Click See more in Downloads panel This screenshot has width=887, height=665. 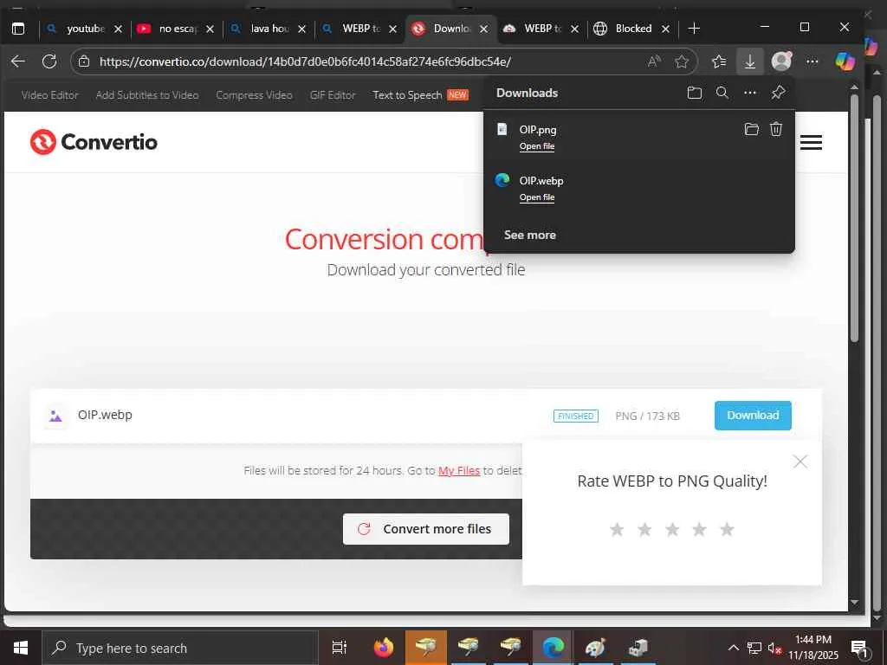pos(529,235)
